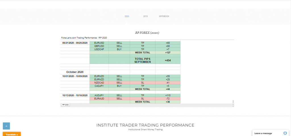Select the EURUSD cell

[x=99, y=43]
